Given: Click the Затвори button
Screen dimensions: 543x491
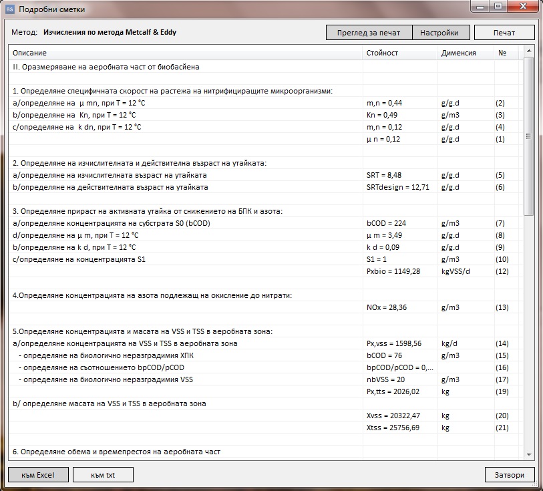Looking at the screenshot, I should (510, 475).
